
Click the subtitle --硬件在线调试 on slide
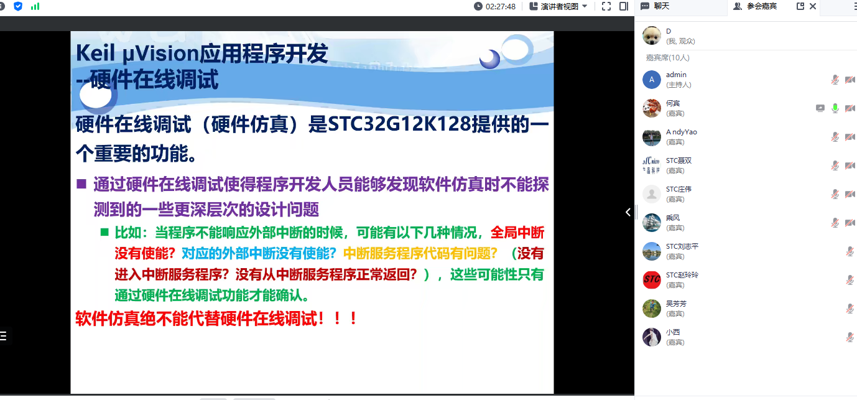click(147, 80)
